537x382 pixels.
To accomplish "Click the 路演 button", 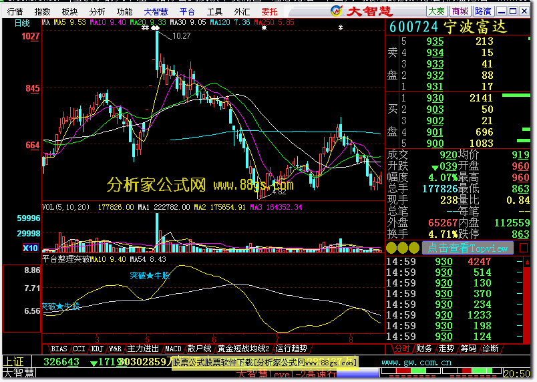I will pos(483,11).
